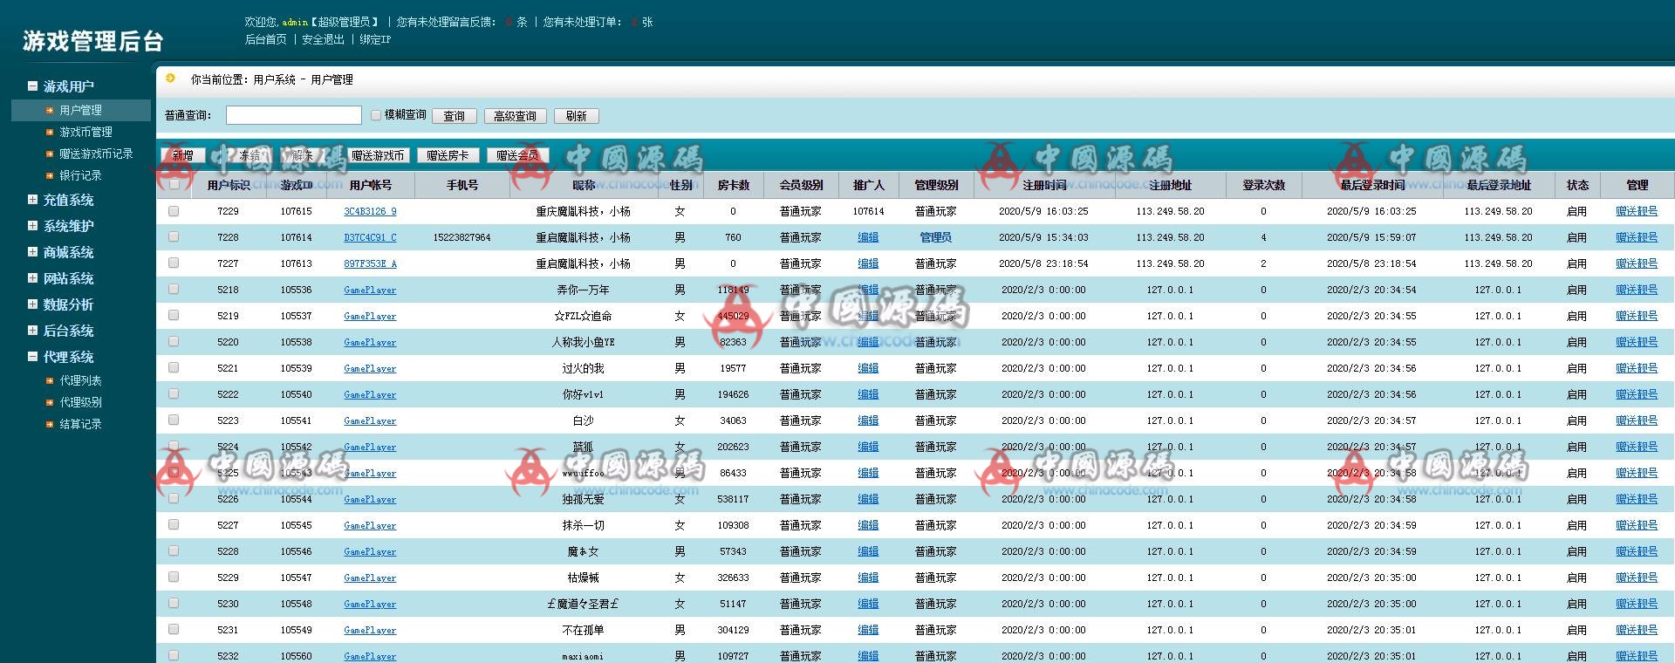Click the 房卡数 column header
This screenshot has width=1675, height=663.
(734, 185)
